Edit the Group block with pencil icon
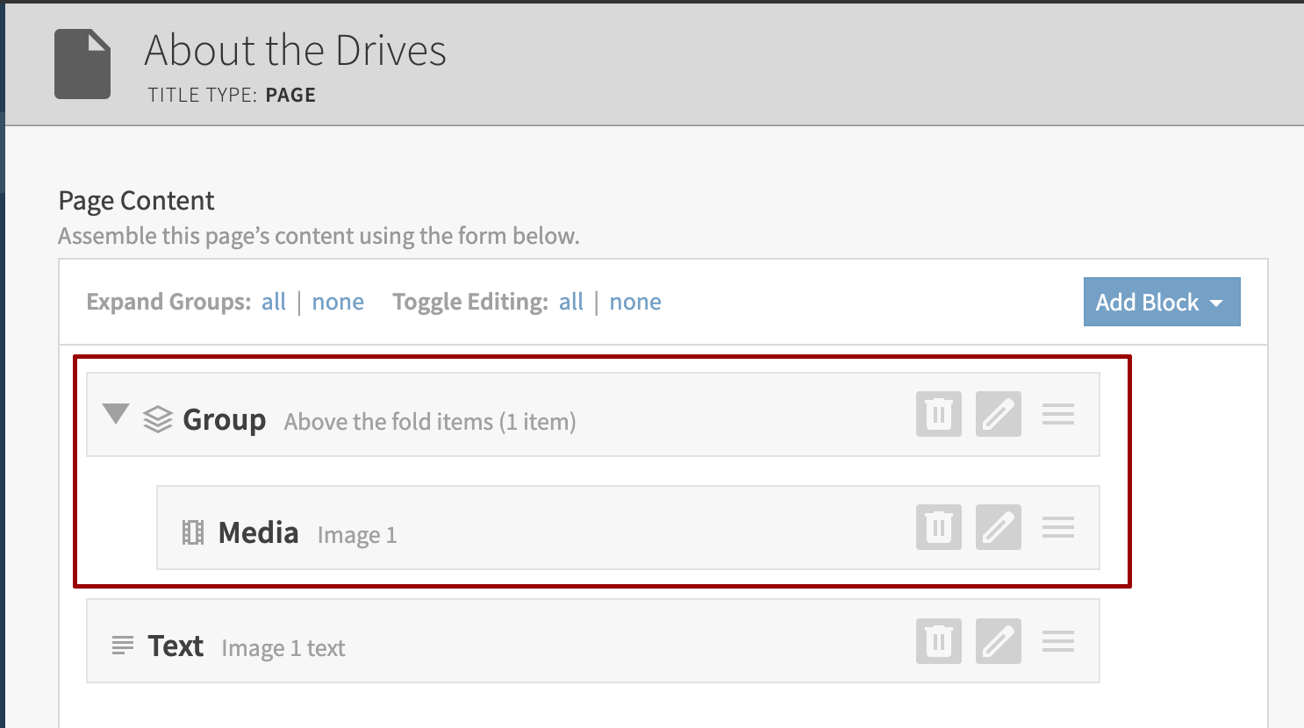The height and width of the screenshot is (728, 1304). (998, 414)
